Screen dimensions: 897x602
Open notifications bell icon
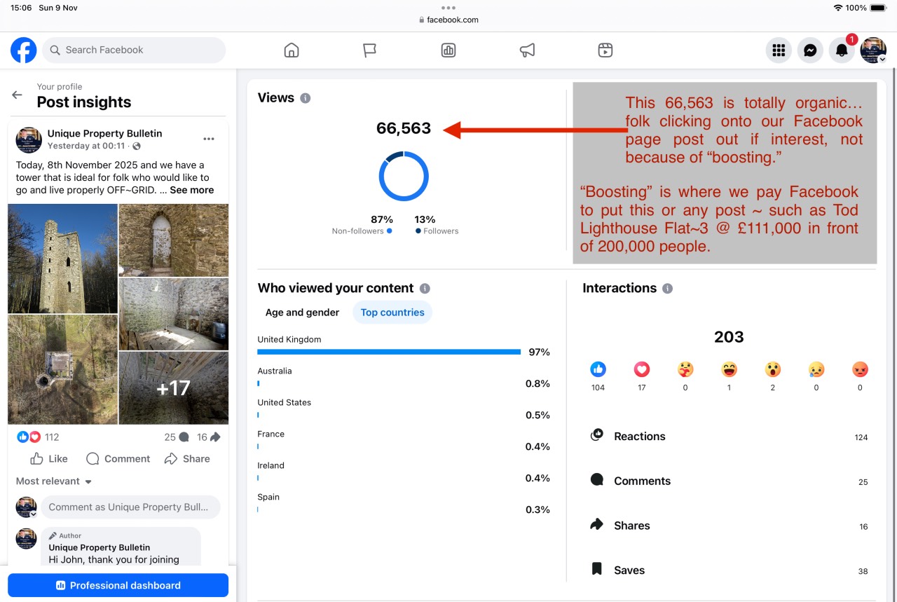click(x=842, y=50)
